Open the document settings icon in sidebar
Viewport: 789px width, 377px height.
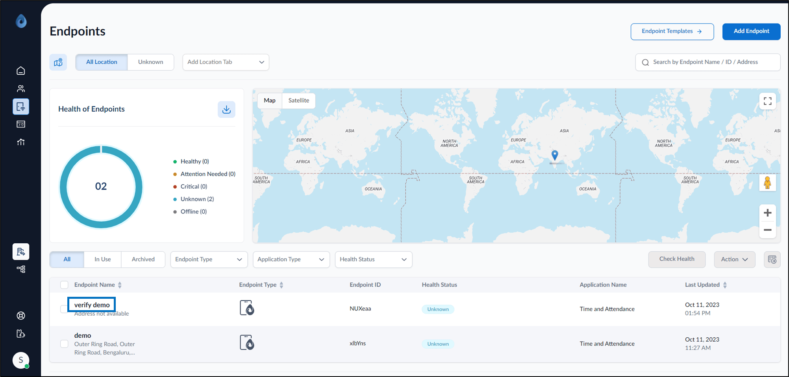(21, 252)
